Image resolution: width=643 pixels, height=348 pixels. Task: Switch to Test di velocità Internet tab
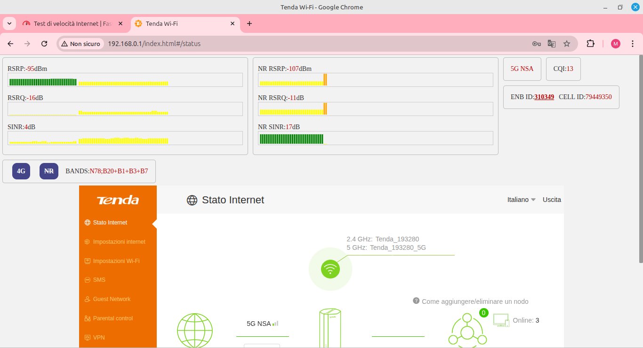71,23
